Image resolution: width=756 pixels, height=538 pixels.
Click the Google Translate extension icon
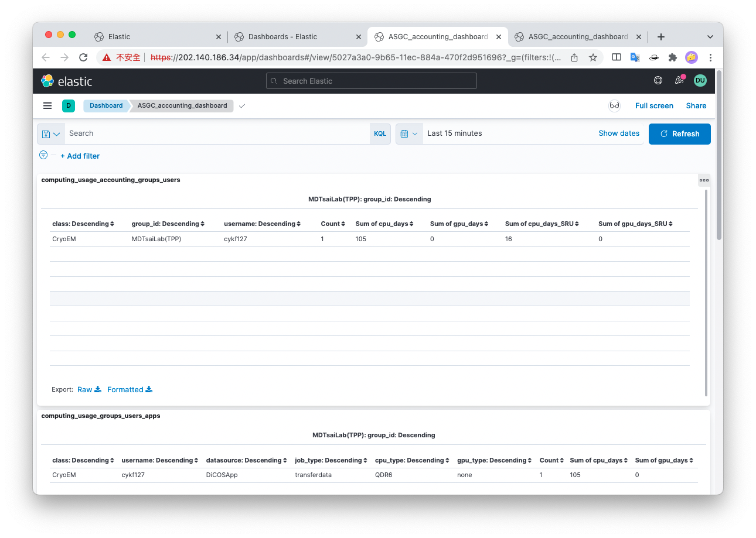[x=635, y=57]
